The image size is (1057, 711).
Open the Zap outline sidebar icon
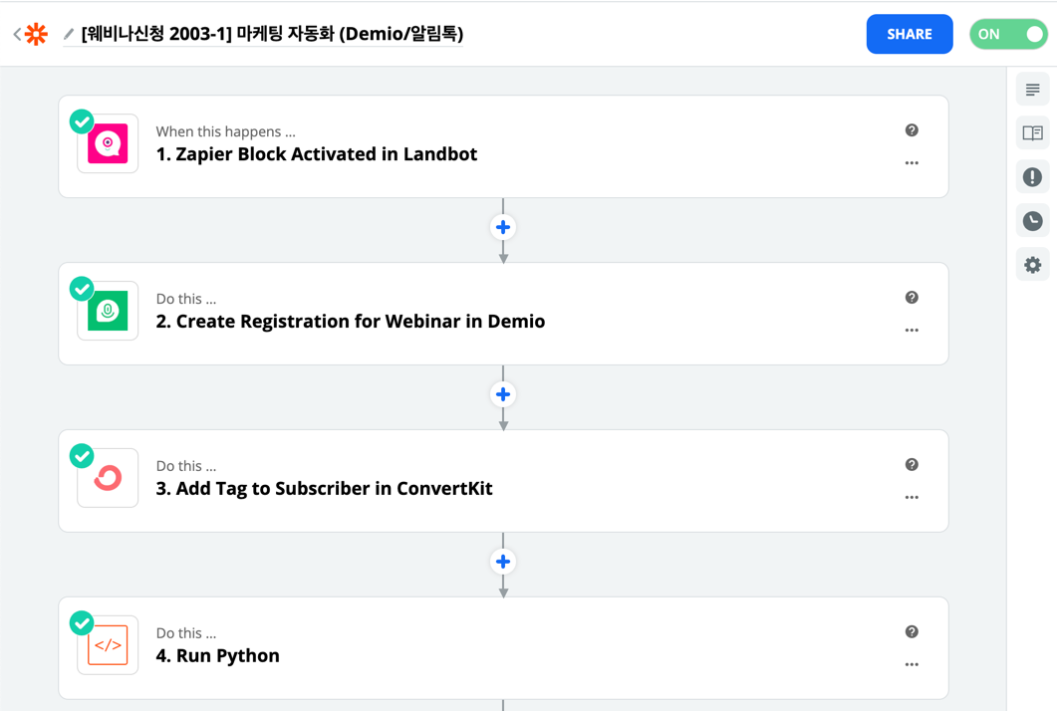pos(1032,90)
